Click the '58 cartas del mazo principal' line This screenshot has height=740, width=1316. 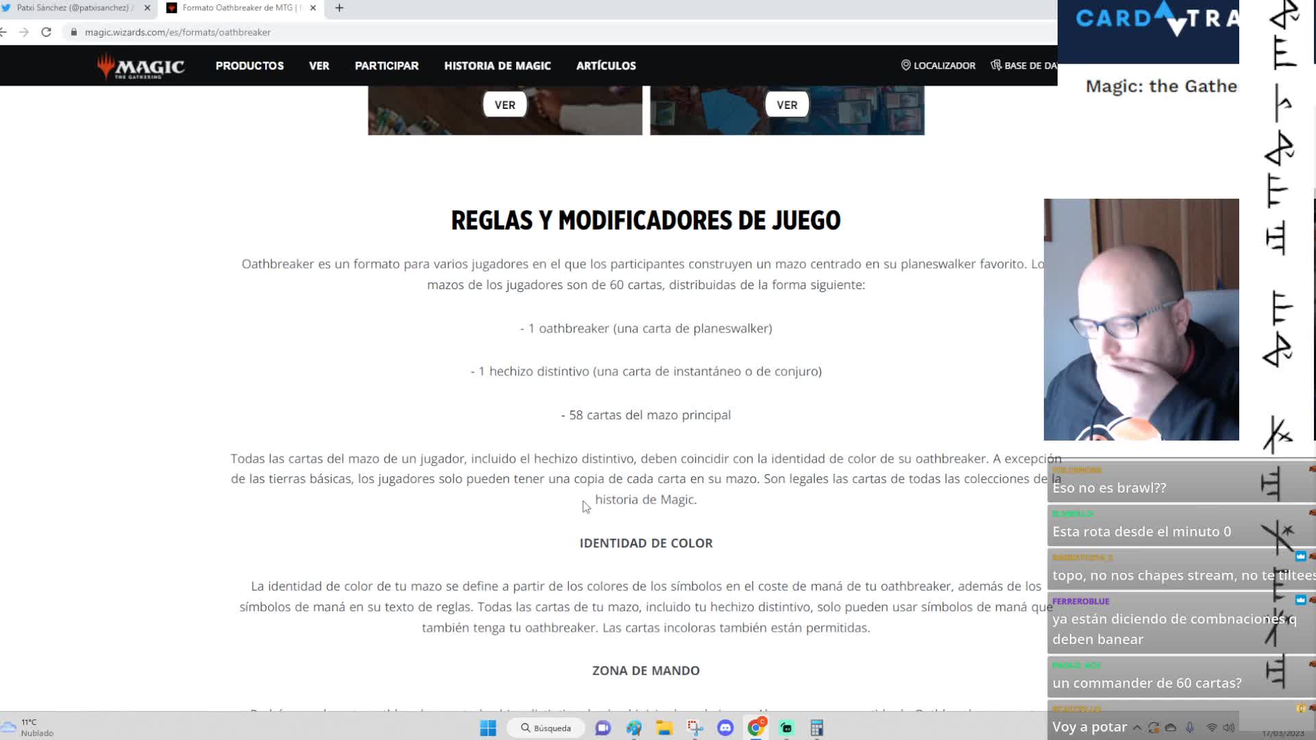click(646, 415)
